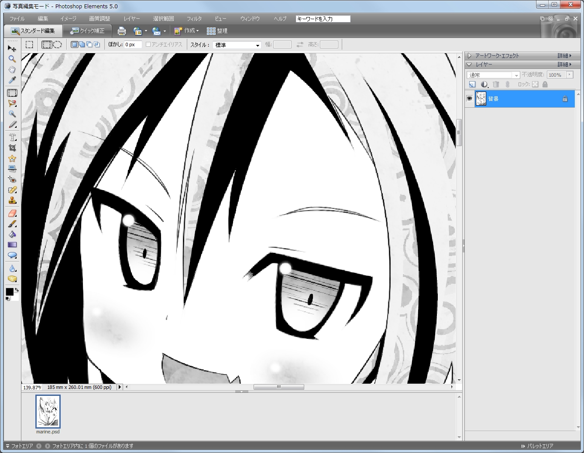Pick the Eyedropper tool
Screen dimensions: 584x453
(12, 80)
